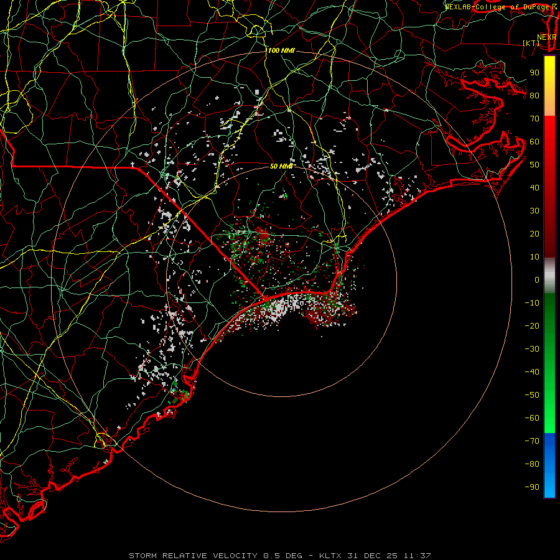Click the -40 value on velocity scale
560x560 pixels.
[x=532, y=372]
